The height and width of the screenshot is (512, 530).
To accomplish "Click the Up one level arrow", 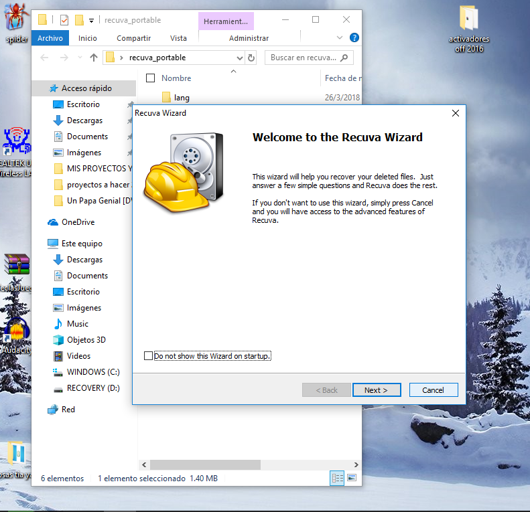I will coord(94,58).
